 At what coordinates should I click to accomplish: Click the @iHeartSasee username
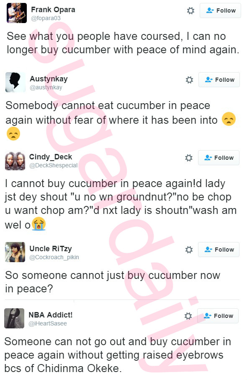pos(48,323)
